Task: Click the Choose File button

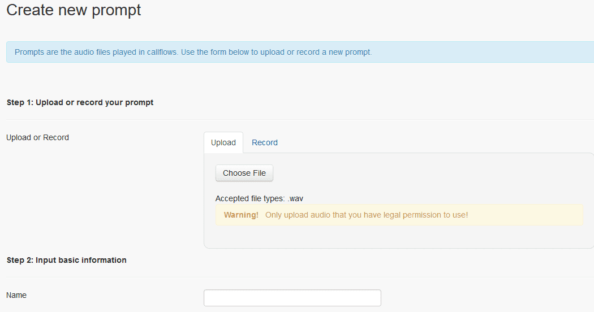Action: coord(244,173)
